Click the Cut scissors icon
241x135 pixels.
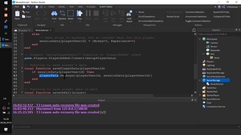click(x=23, y=12)
